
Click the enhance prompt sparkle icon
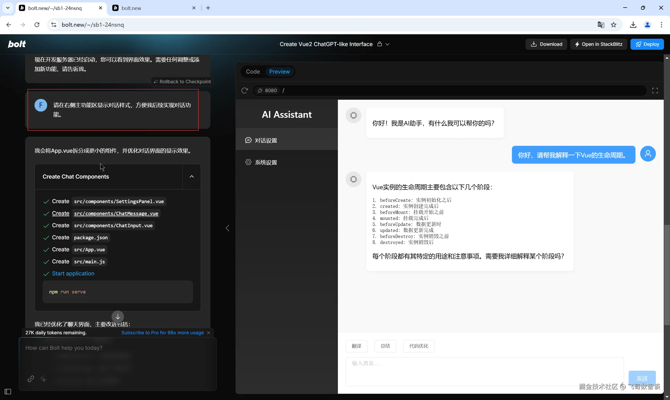[x=43, y=379]
